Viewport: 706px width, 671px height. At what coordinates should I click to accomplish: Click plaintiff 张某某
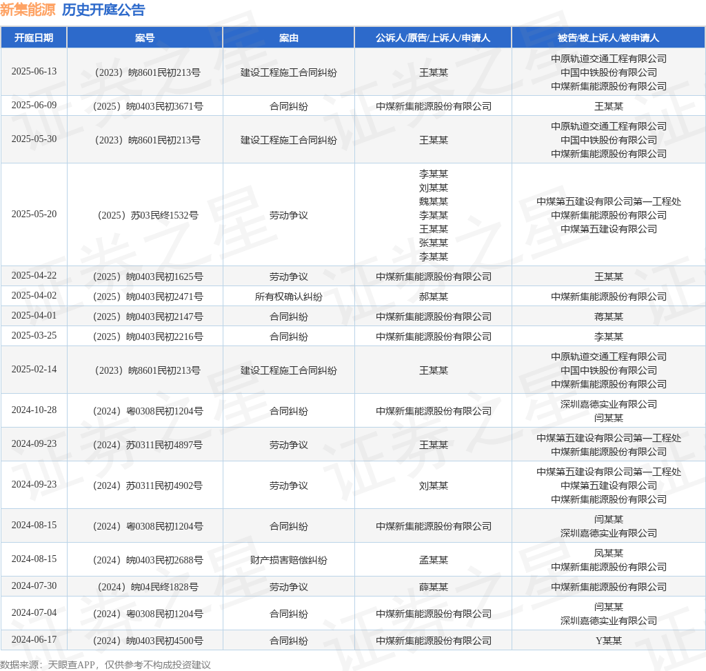(433, 243)
